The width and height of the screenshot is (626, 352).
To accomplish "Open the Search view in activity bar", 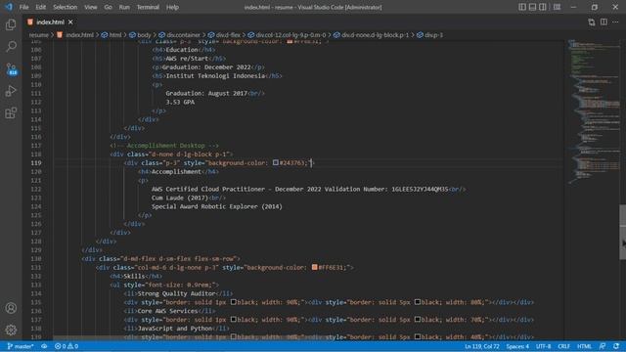I will [x=11, y=46].
